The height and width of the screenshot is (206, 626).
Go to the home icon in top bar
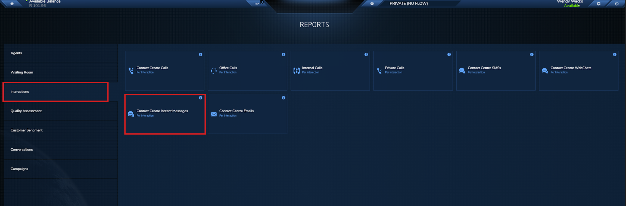[12, 4]
